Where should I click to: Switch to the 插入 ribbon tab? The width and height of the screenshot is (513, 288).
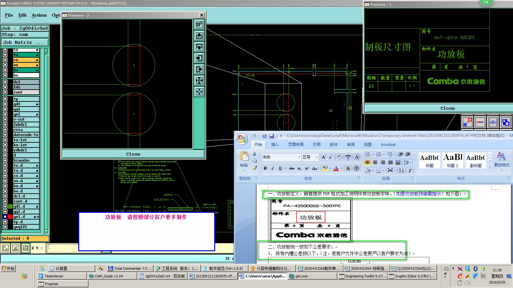[x=275, y=145]
